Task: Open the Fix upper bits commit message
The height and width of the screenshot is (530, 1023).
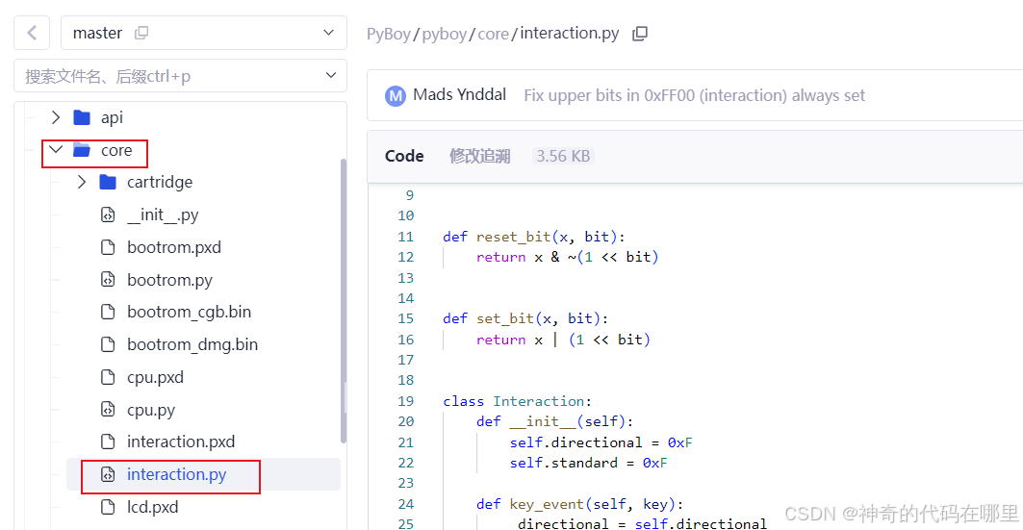Action: click(694, 95)
